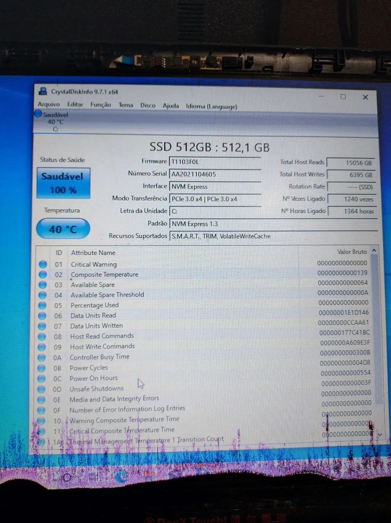Select the Power Cycles row

click(x=204, y=366)
